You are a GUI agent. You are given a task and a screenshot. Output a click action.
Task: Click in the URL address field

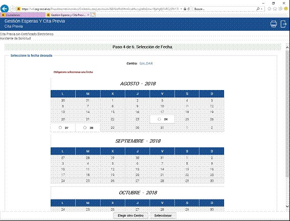tap(100, 9)
